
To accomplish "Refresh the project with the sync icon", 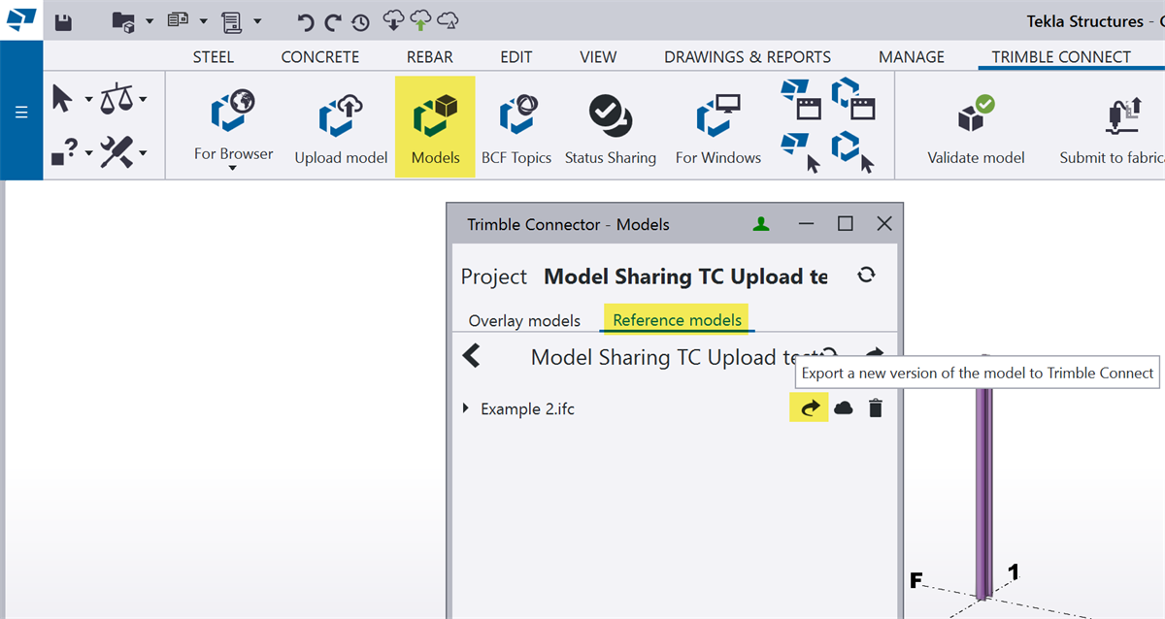I will 866,276.
